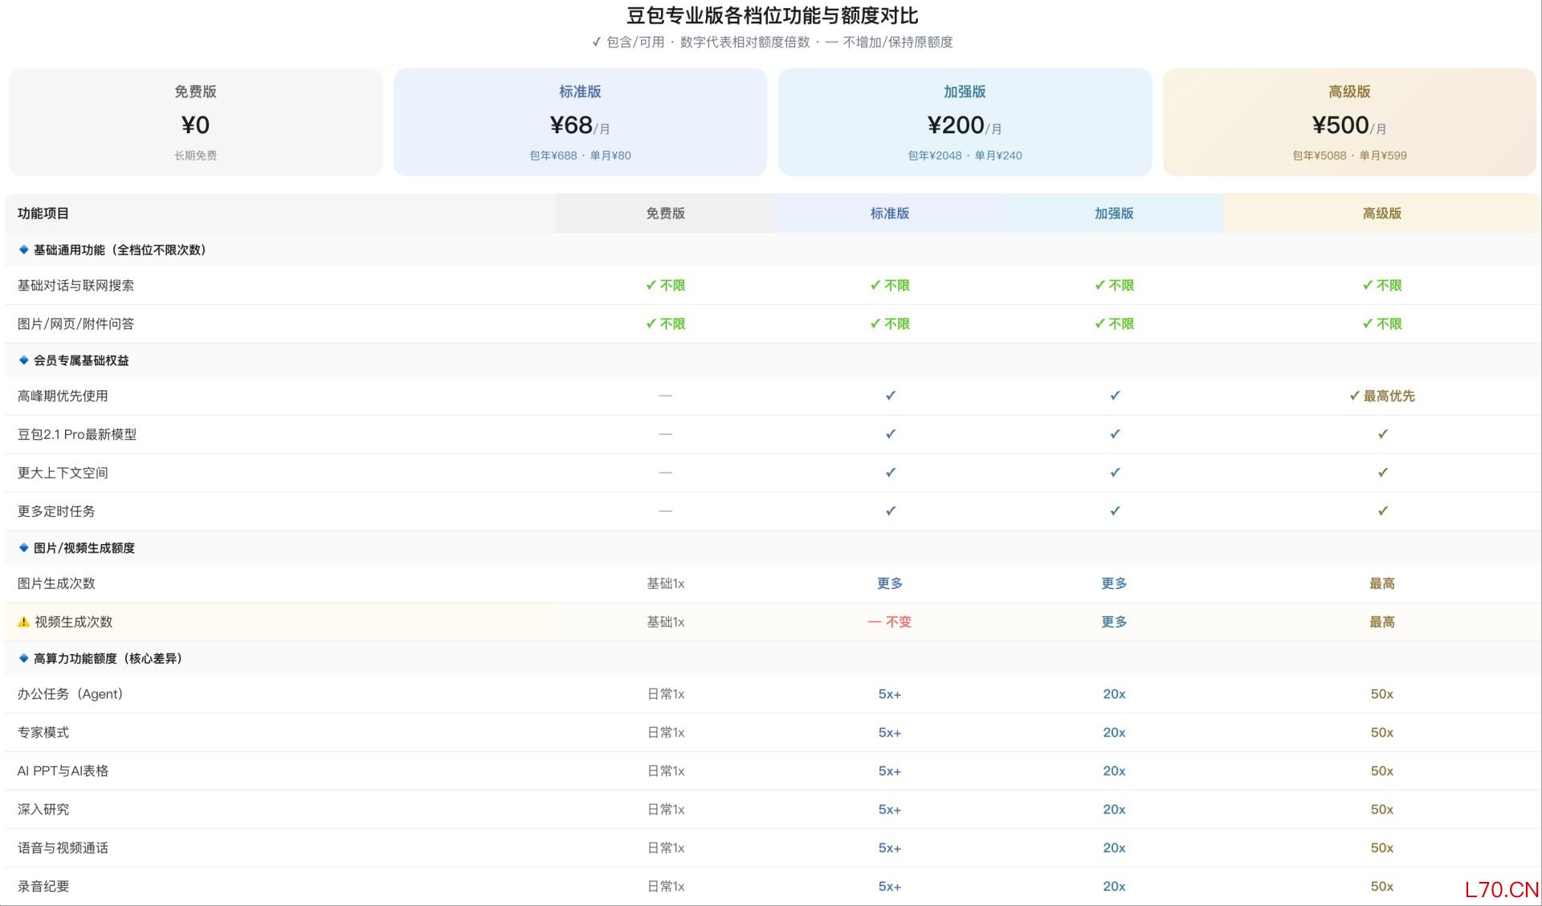Image resolution: width=1542 pixels, height=906 pixels.
Task: Click the 高峰期优先使用 row label
Action: click(63, 396)
